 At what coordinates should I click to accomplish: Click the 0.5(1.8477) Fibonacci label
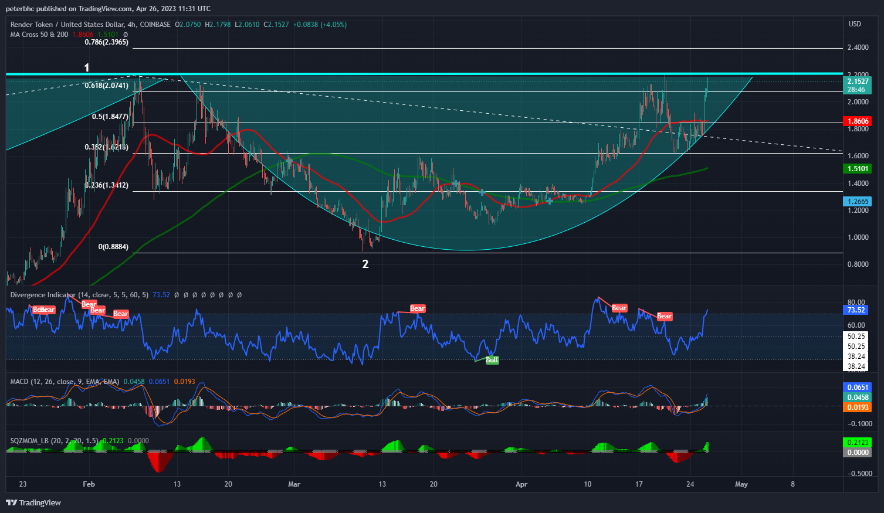pos(110,117)
